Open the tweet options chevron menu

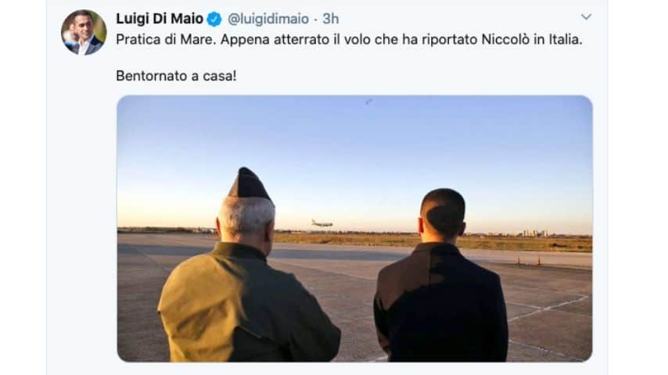(586, 16)
